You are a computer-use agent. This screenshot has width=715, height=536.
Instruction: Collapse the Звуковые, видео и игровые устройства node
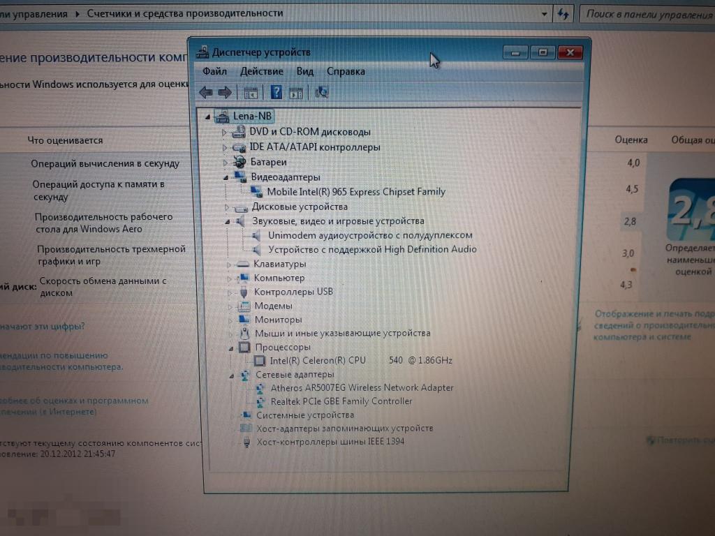tap(227, 222)
